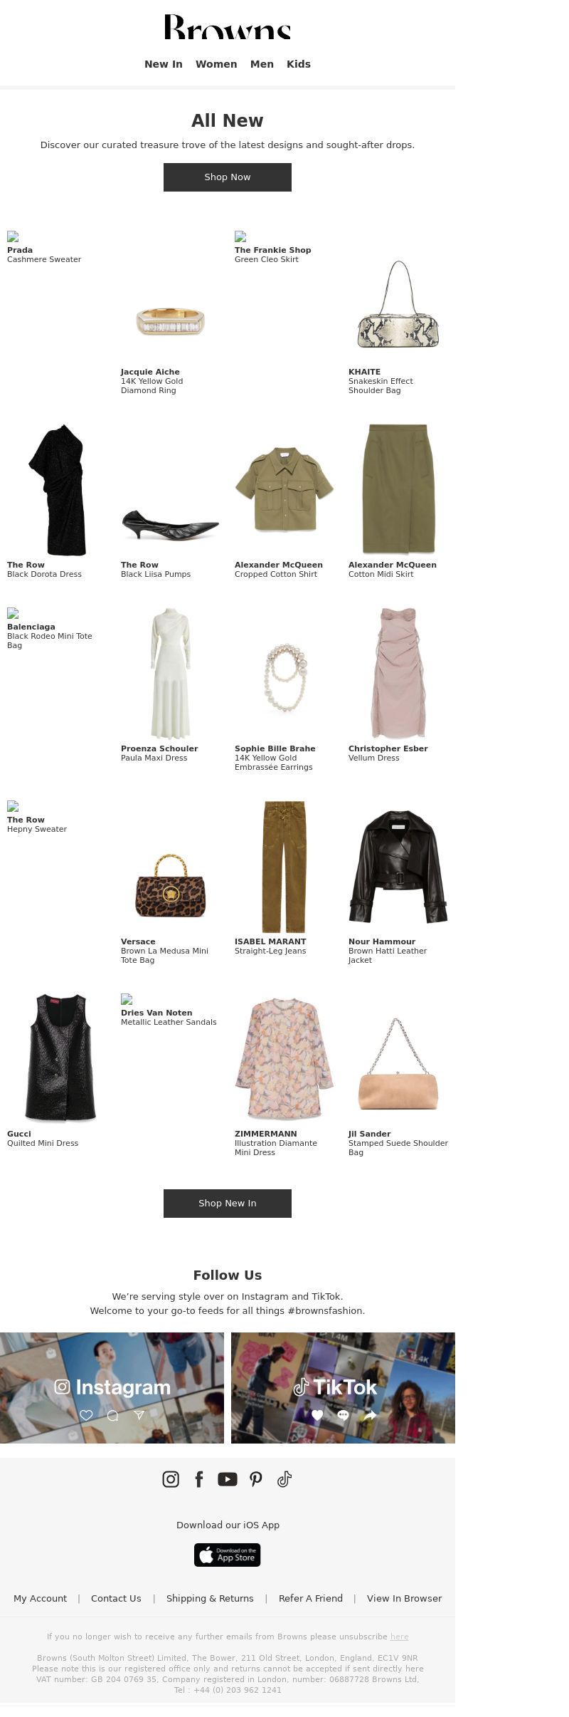Open the Shipping & Returns link
Image resolution: width=569 pixels, height=1717 pixels.
(210, 1598)
